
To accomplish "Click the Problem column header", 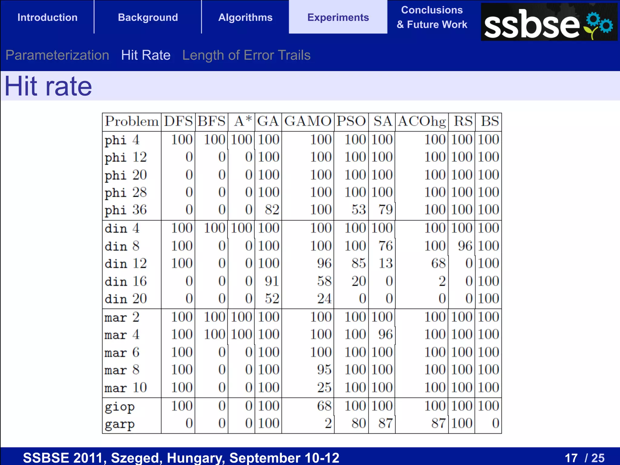I will pyautogui.click(x=131, y=122).
